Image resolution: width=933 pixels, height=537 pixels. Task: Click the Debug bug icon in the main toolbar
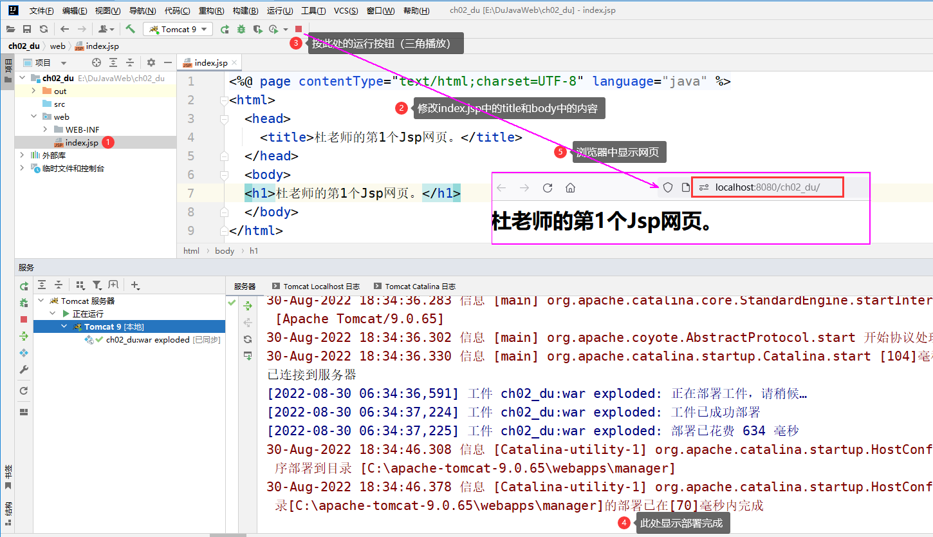click(241, 29)
